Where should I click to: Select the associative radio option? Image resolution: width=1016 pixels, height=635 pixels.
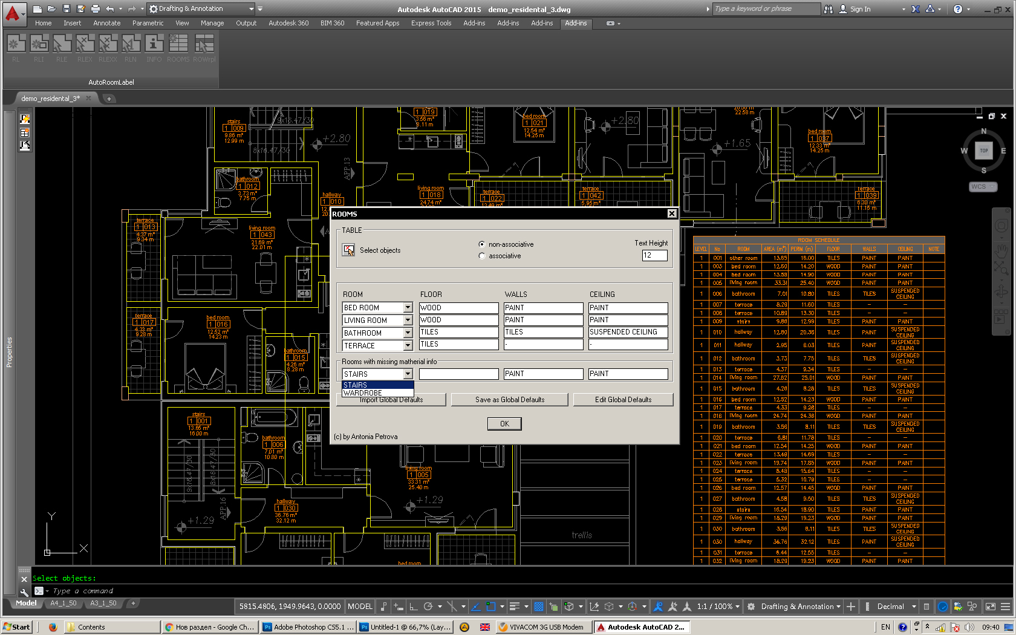(482, 256)
